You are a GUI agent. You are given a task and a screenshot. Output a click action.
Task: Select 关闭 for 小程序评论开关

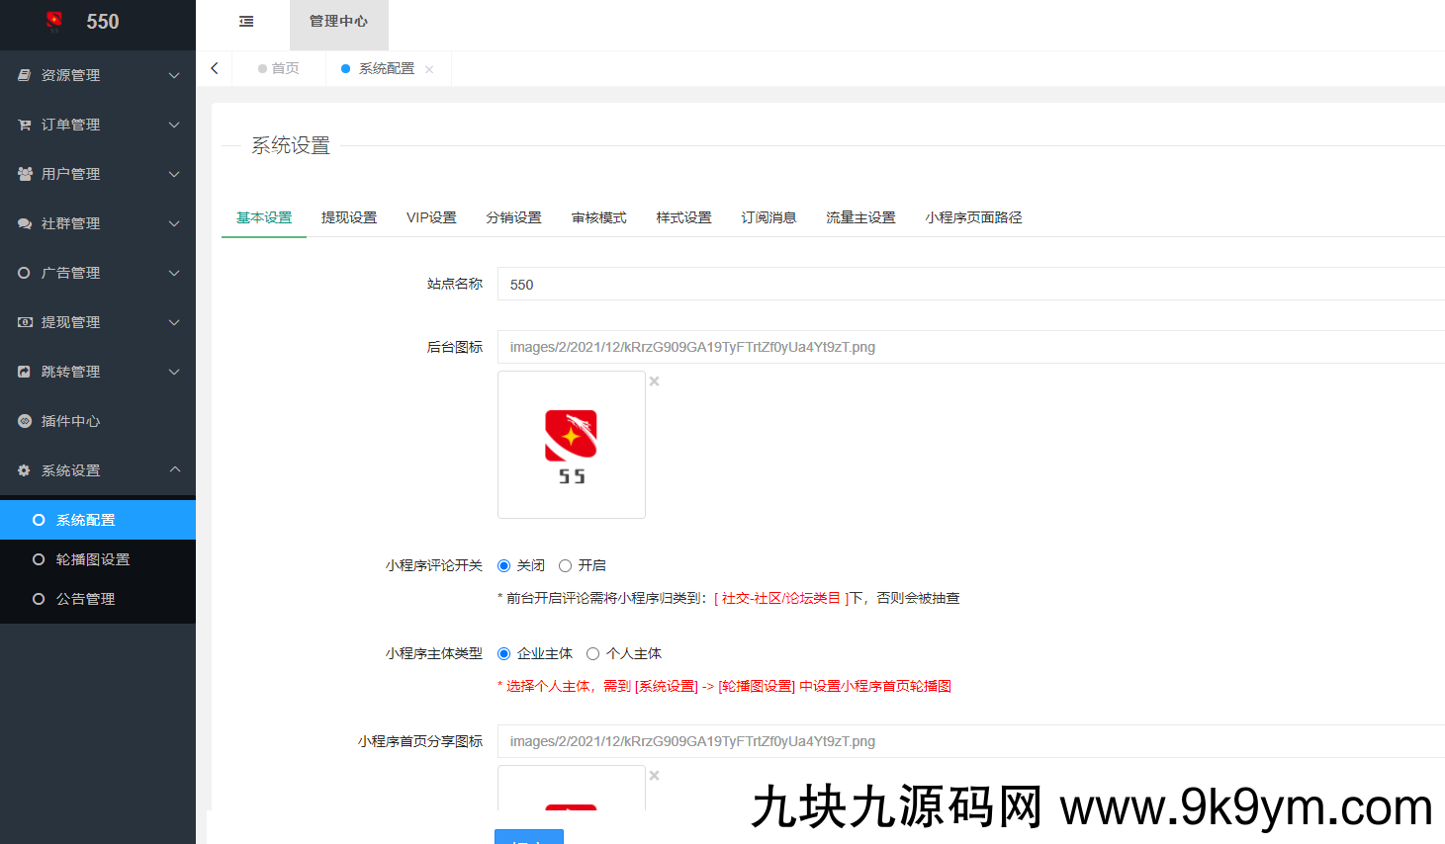coord(504,565)
